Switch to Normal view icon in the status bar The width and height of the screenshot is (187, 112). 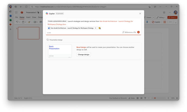coord(137,98)
